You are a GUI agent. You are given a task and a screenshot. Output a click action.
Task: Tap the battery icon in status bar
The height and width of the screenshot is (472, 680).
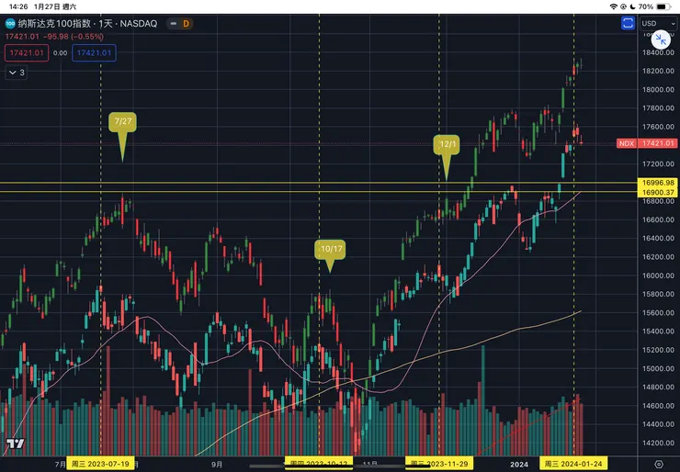(x=664, y=6)
